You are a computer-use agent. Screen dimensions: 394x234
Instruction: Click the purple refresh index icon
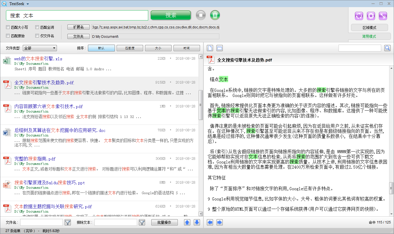point(359,16)
